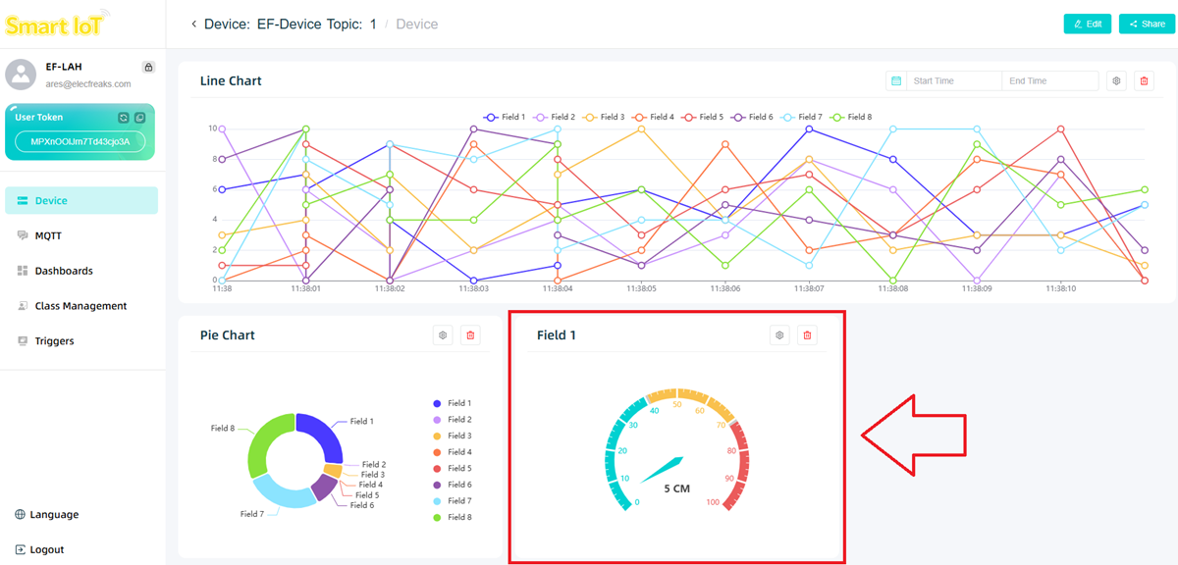This screenshot has width=1178, height=565.
Task: Go back using the left chevron arrow
Action: [193, 24]
